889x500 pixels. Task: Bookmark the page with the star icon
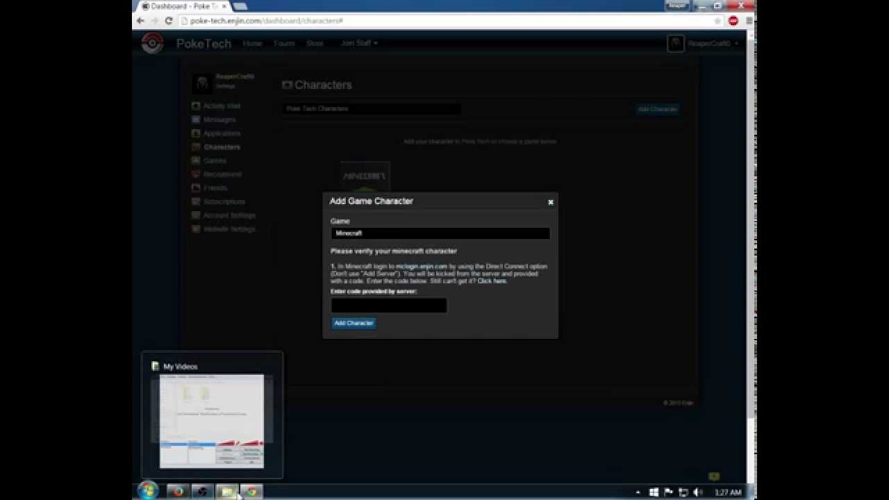click(x=718, y=21)
